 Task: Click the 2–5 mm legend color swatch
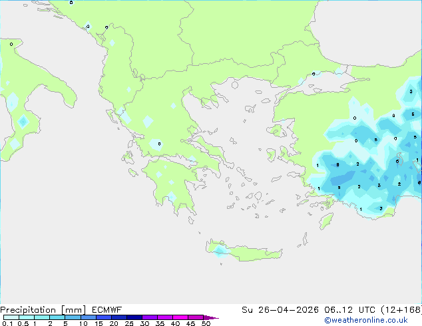pyautogui.click(x=57, y=317)
